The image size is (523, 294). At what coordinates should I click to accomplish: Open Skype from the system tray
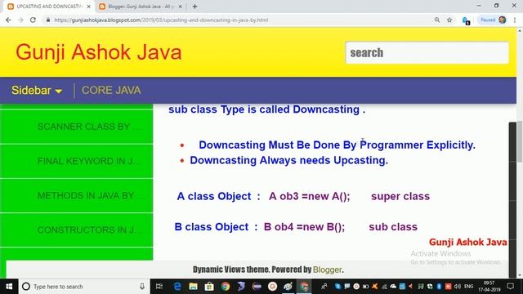pos(338,287)
